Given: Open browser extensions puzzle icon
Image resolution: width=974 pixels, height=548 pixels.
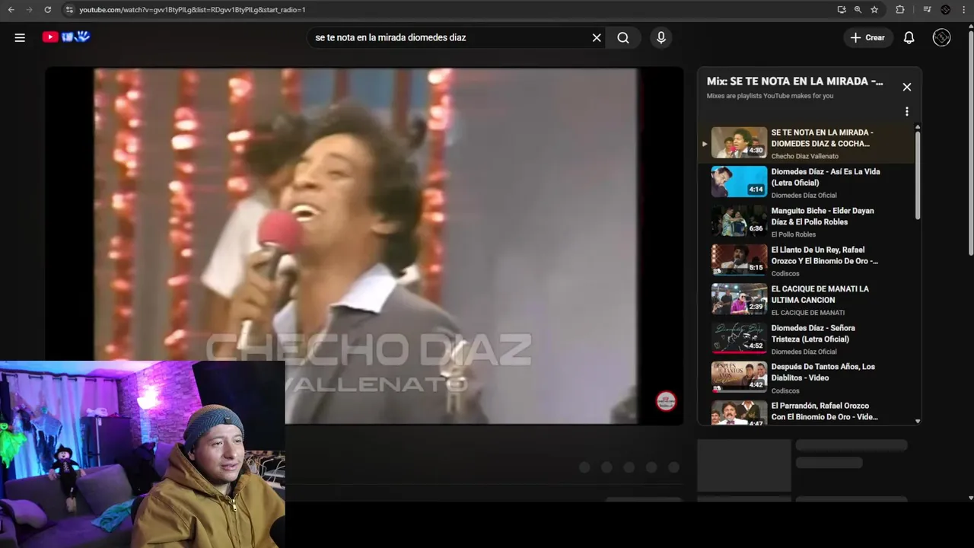Looking at the screenshot, I should [x=900, y=10].
